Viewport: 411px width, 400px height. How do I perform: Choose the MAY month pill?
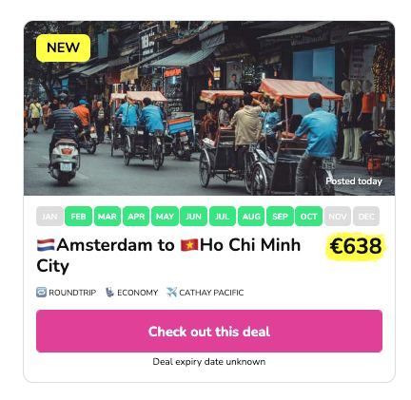click(x=165, y=217)
